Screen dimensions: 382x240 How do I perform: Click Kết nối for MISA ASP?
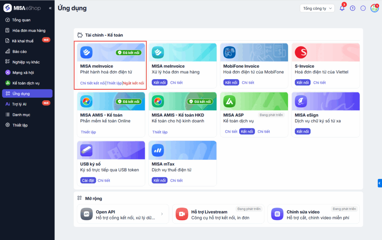coord(247,131)
